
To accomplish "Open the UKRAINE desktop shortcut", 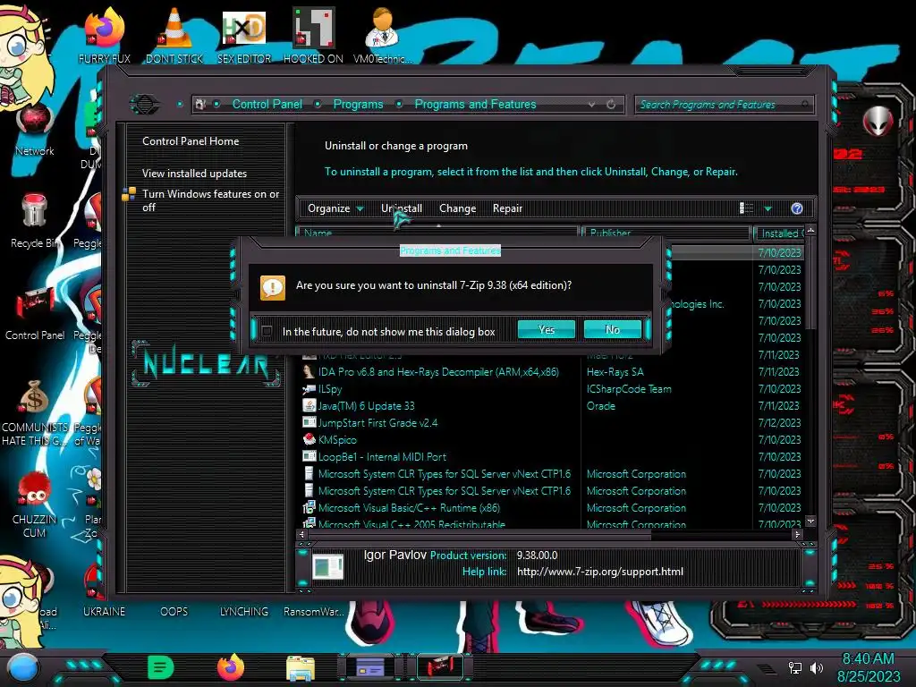I will tap(104, 611).
